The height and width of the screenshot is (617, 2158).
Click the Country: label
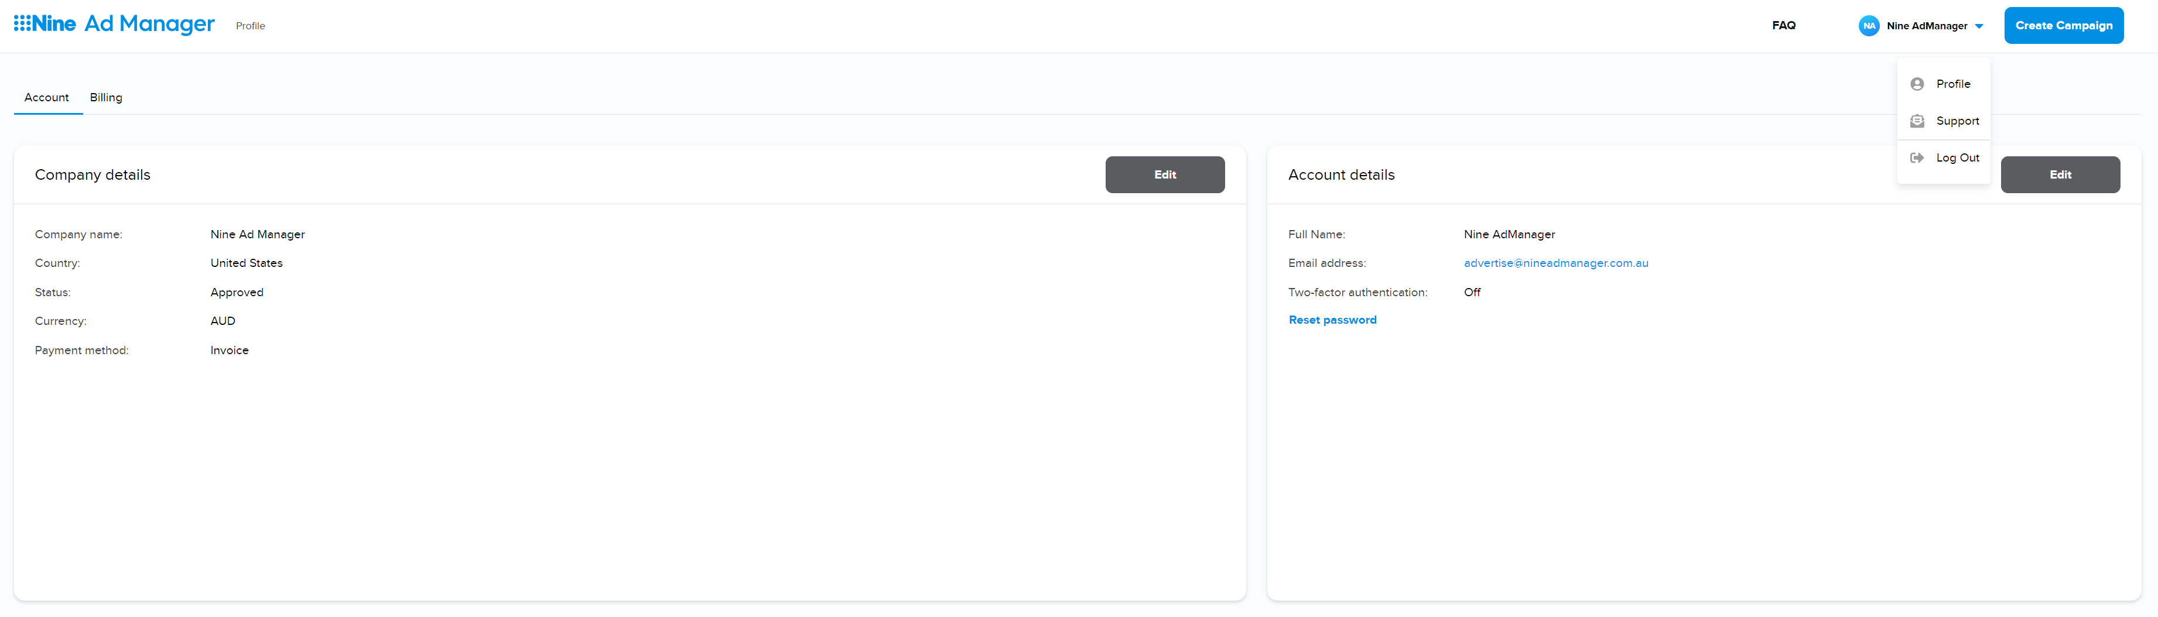(x=57, y=263)
